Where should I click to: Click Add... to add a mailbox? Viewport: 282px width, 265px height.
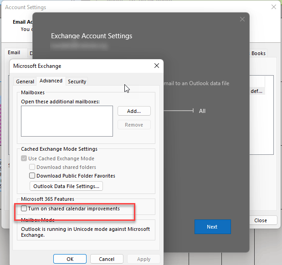[x=134, y=111]
